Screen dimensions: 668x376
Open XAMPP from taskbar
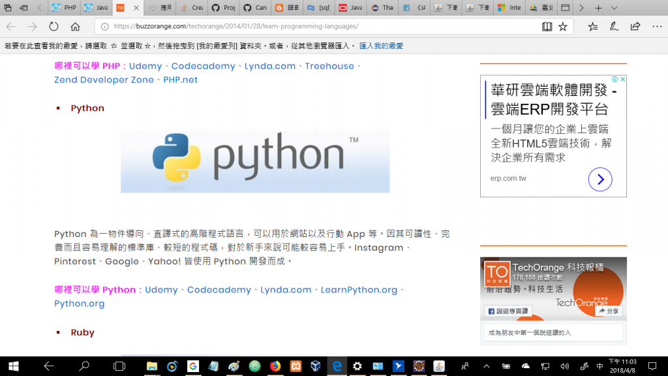tap(296, 366)
